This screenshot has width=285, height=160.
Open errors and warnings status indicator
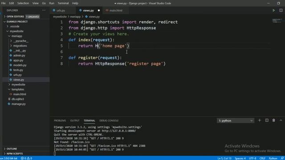pyautogui.click(x=27, y=158)
